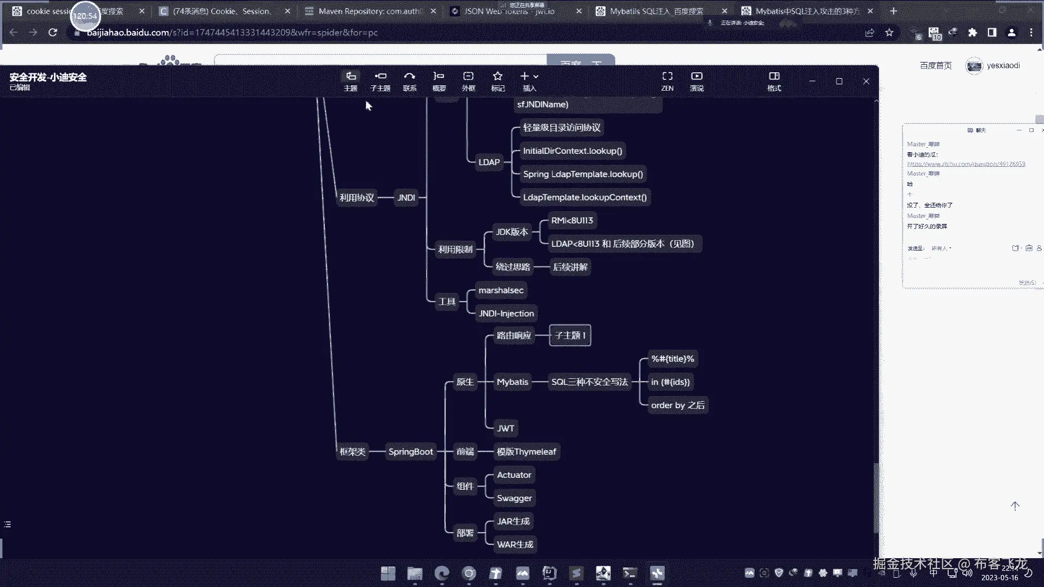The width and height of the screenshot is (1044, 587).
Task: Open the zhihu link in chat
Action: pos(966,164)
